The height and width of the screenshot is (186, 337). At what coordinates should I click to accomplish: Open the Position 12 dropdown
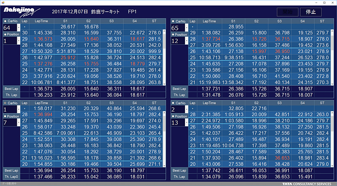[x=187, y=40]
